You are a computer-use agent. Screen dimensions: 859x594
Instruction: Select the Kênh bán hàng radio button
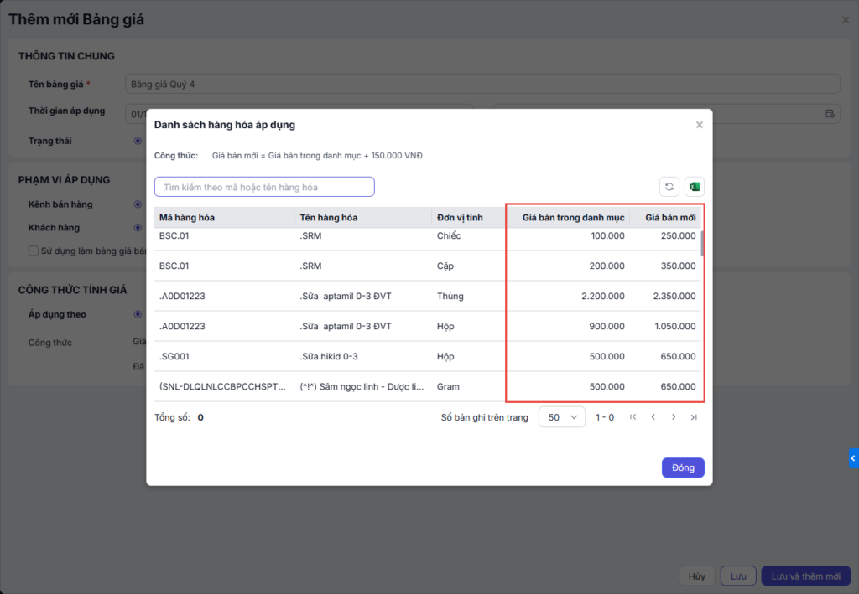point(138,204)
